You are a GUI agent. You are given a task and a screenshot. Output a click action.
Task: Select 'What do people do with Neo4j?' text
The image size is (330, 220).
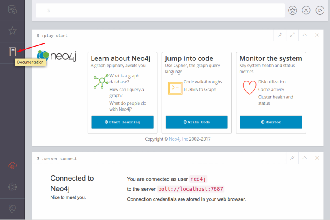point(128,106)
